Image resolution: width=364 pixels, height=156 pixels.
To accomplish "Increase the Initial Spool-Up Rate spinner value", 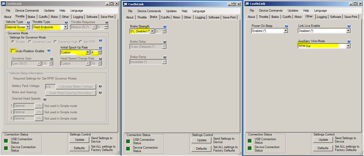I will coord(100,51).
